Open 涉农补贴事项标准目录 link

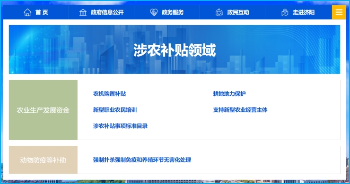click(x=120, y=126)
